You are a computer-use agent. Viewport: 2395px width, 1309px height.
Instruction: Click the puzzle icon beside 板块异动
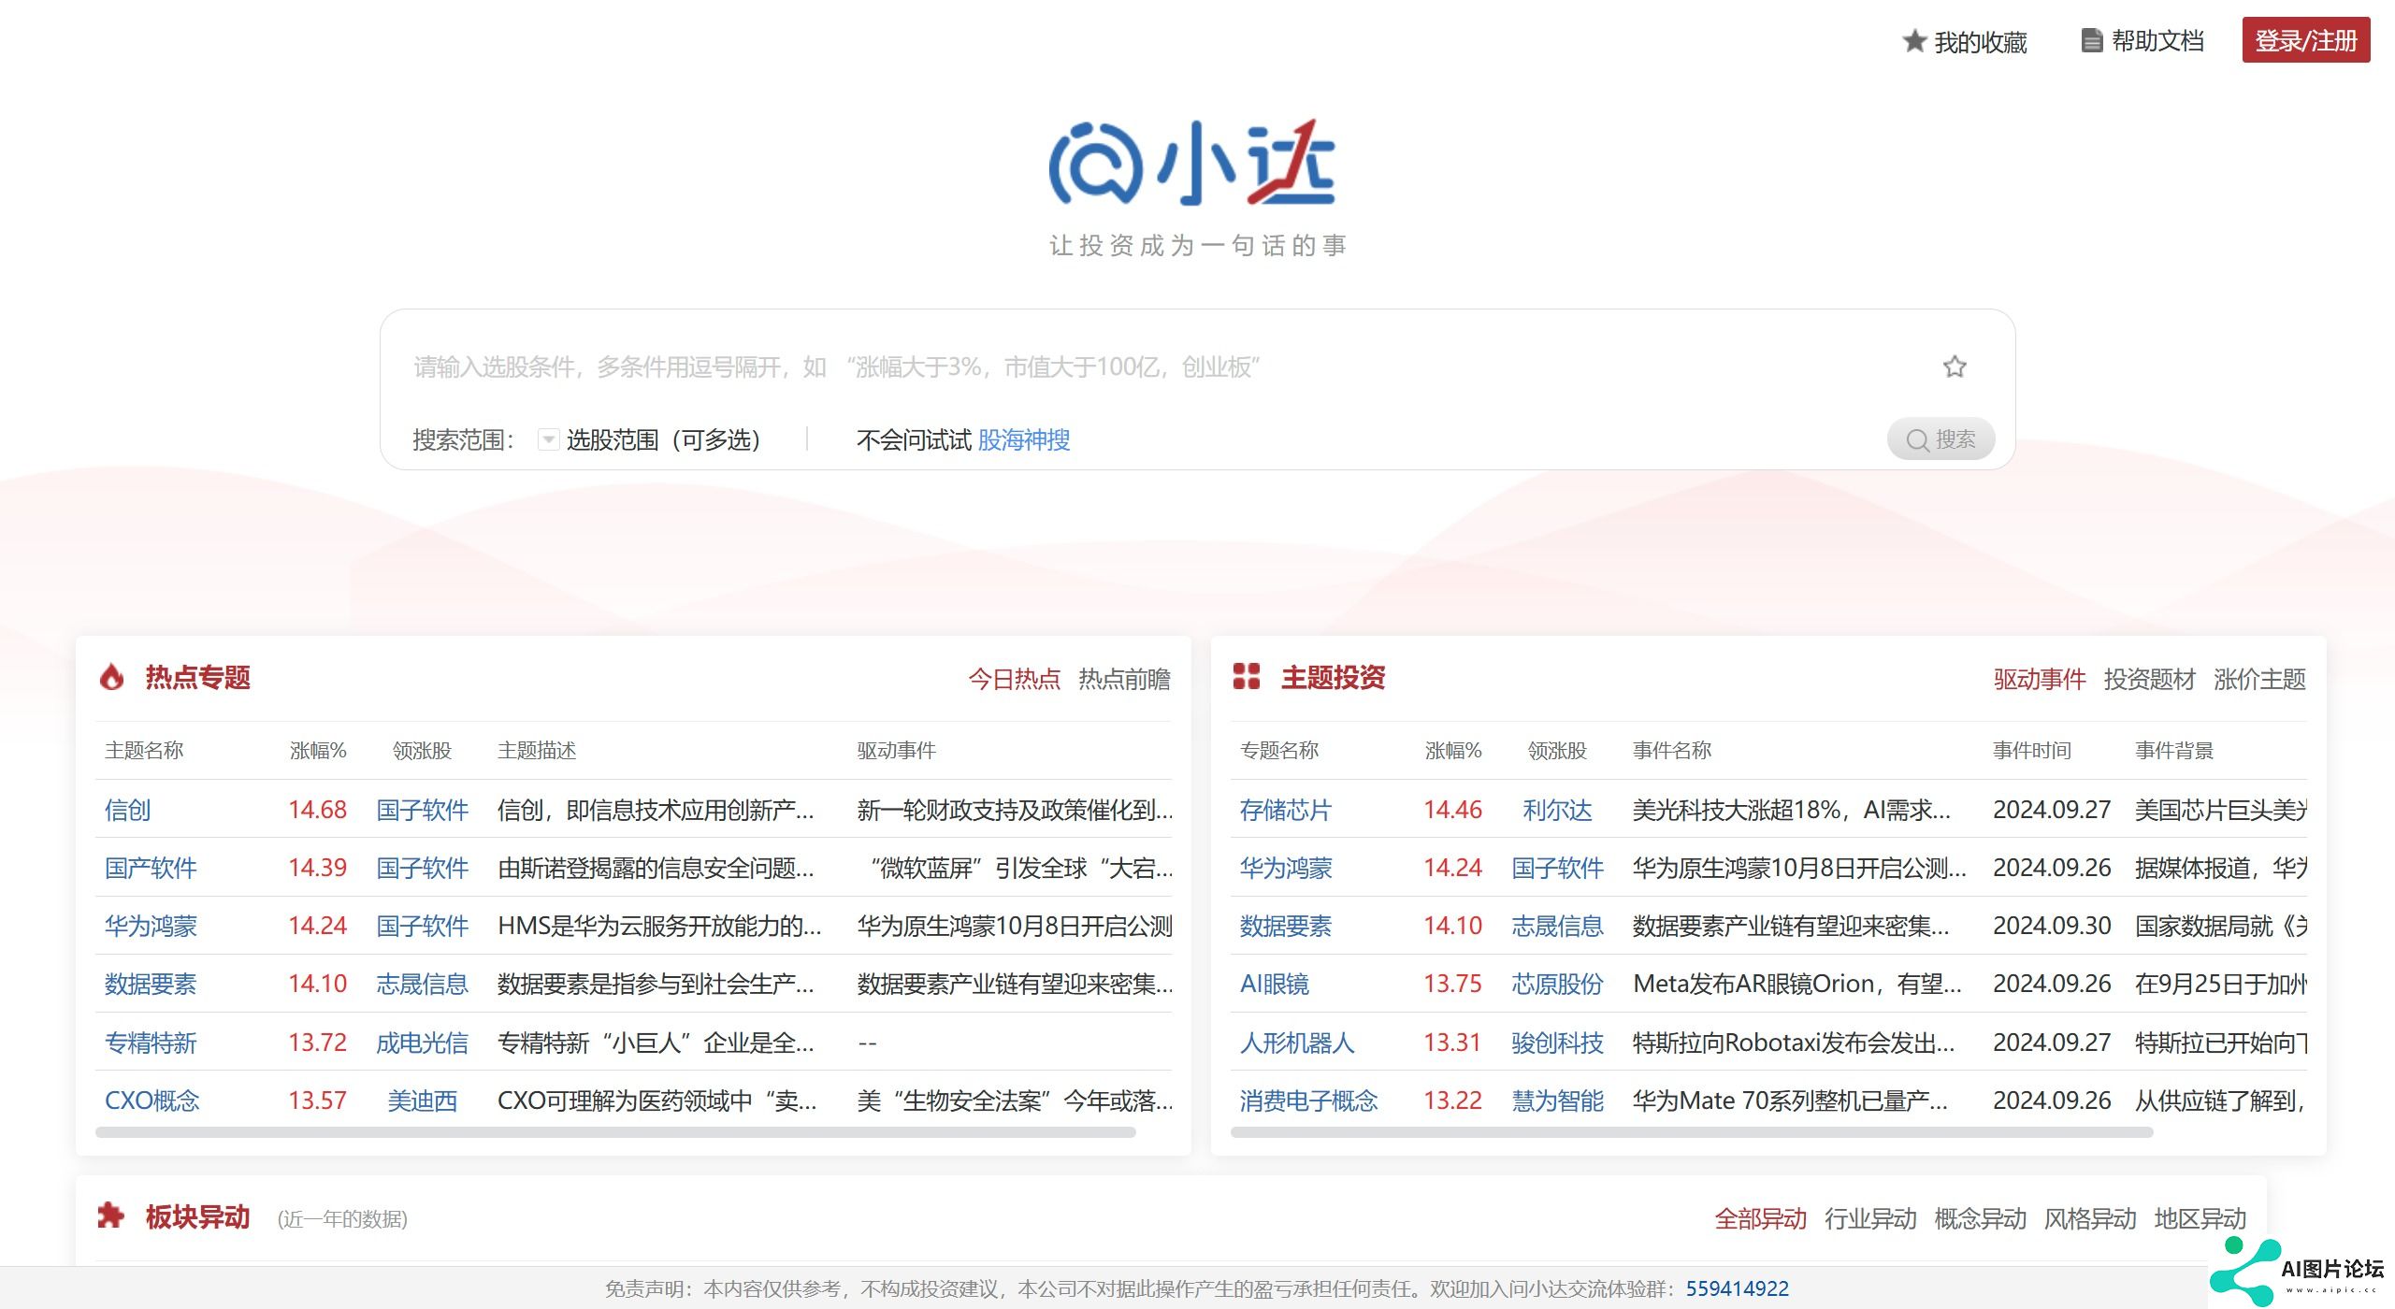click(111, 1215)
